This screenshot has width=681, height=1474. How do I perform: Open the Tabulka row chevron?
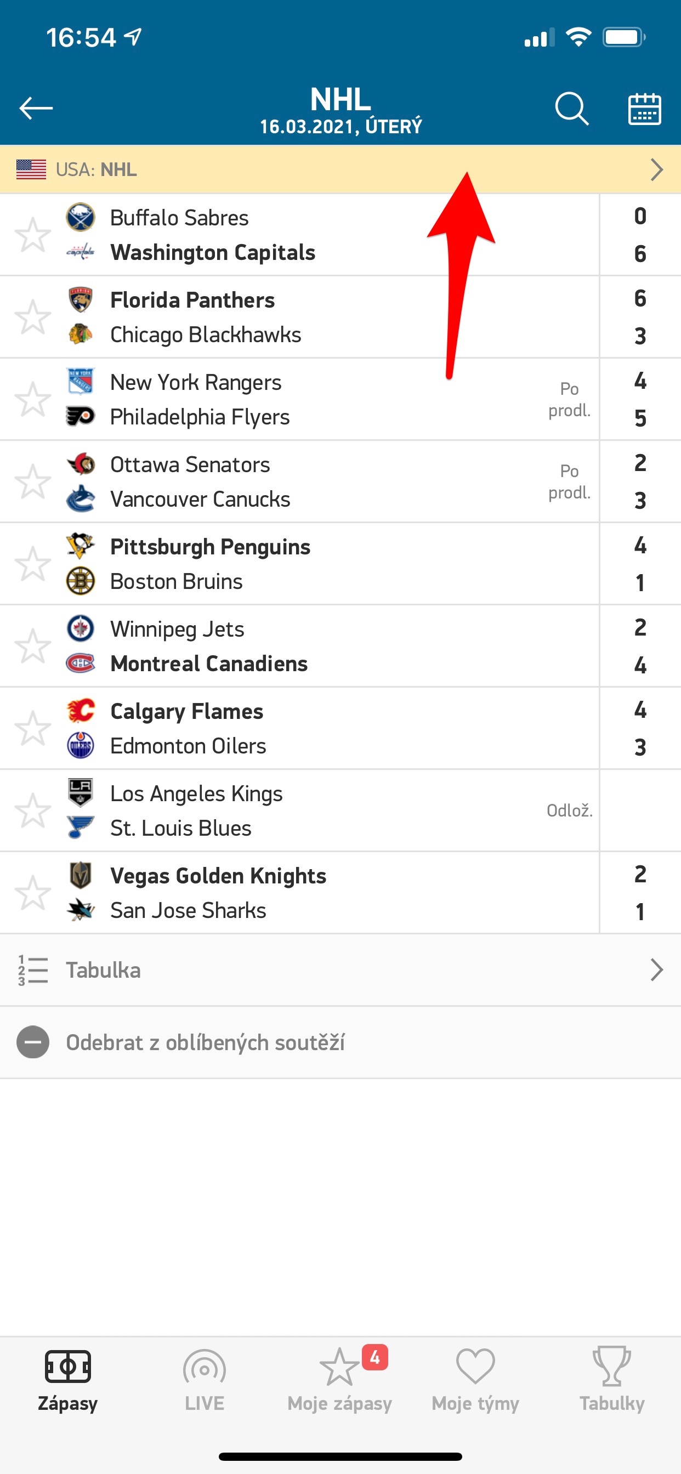[656, 970]
